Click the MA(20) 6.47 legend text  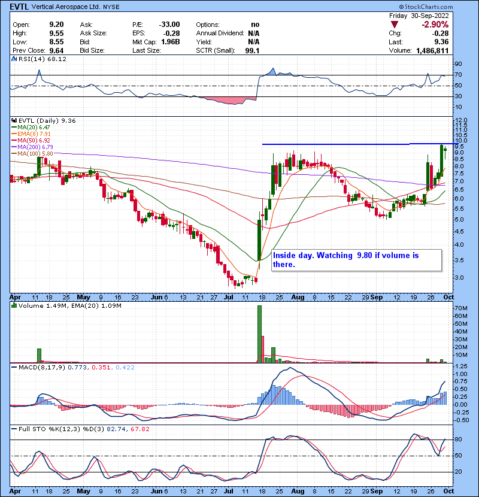tap(34, 128)
